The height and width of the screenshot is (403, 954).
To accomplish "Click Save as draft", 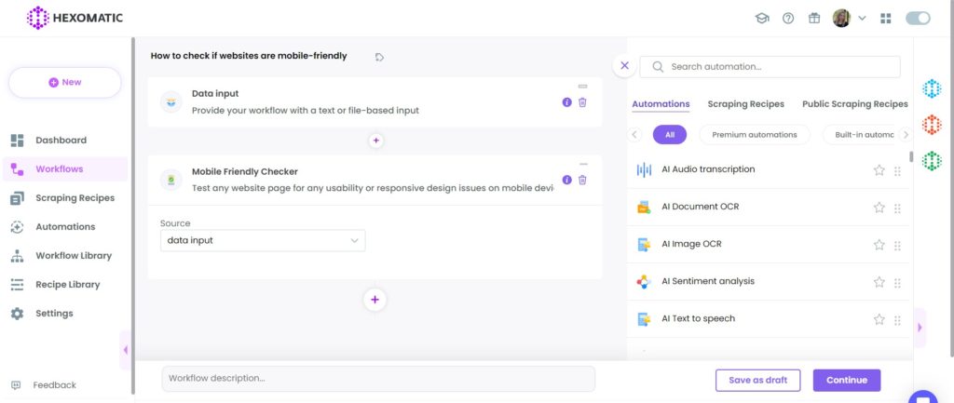I will click(x=757, y=380).
